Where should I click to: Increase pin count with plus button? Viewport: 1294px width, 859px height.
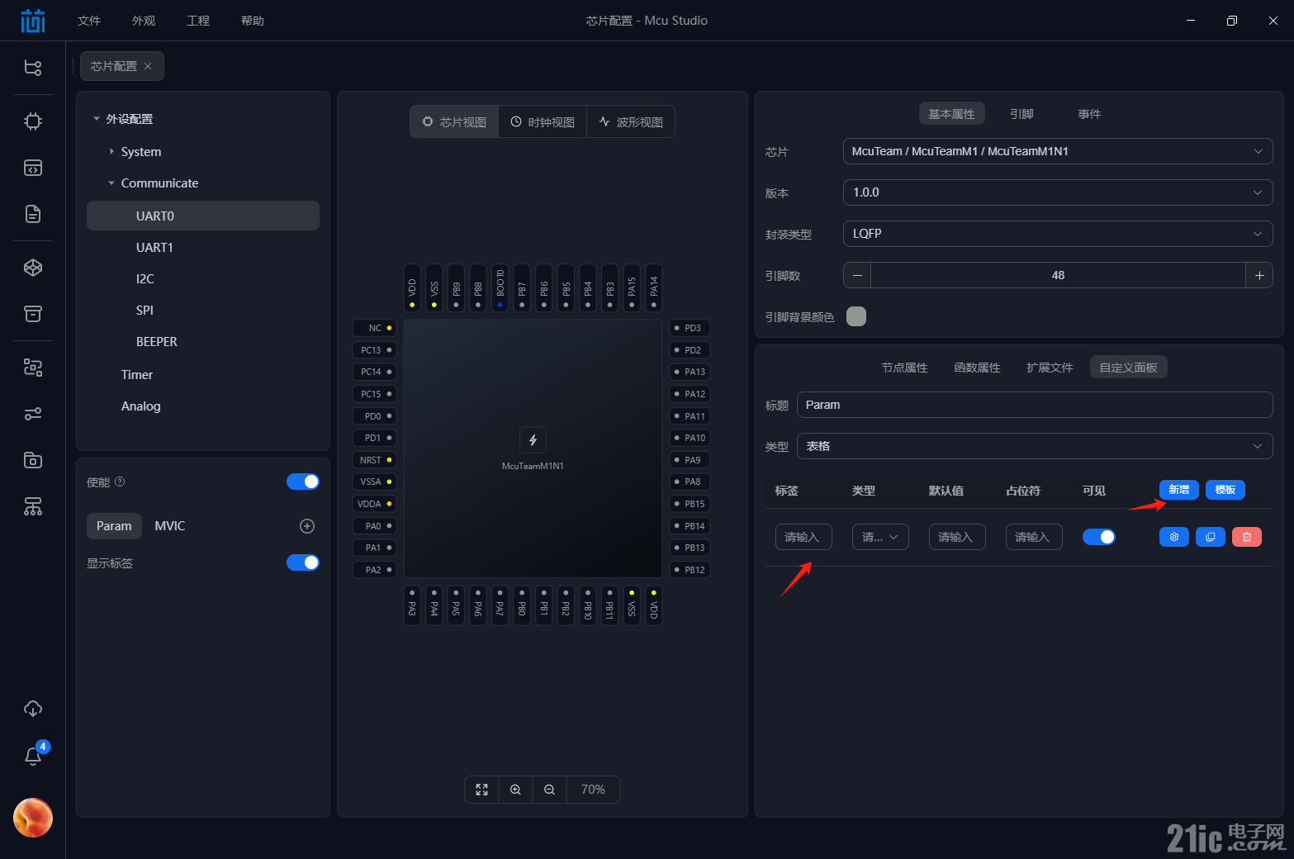pyautogui.click(x=1259, y=275)
